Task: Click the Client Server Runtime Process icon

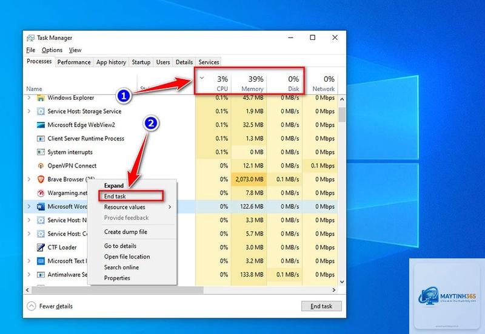Action: pyautogui.click(x=41, y=139)
